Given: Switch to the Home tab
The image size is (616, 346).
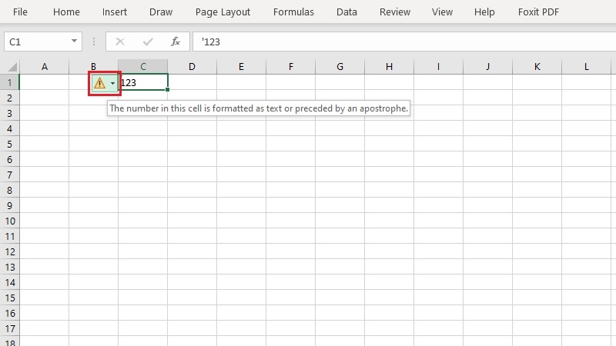Looking at the screenshot, I should coord(66,12).
